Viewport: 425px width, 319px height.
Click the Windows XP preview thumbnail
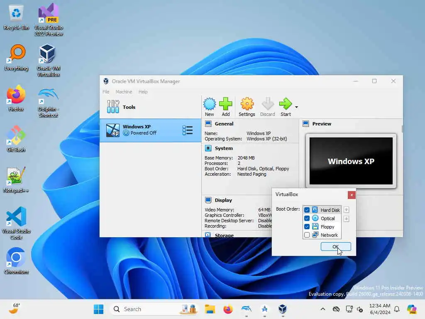[x=351, y=161]
